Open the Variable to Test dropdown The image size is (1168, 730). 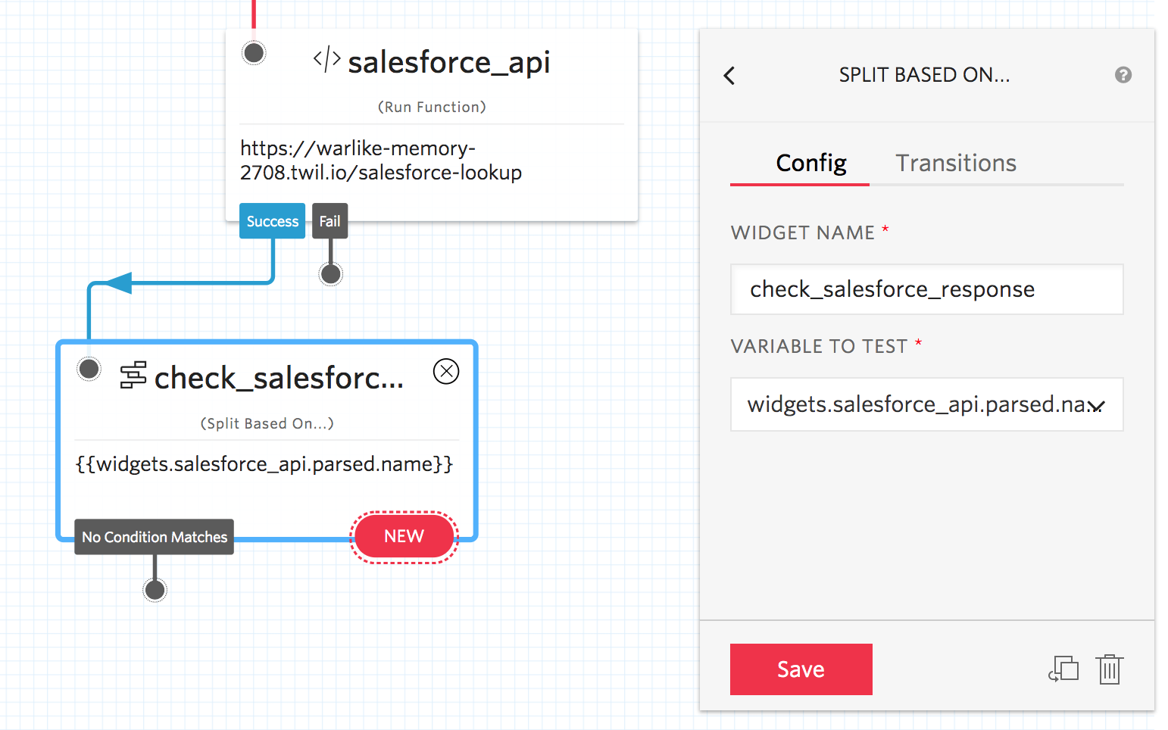coord(926,404)
